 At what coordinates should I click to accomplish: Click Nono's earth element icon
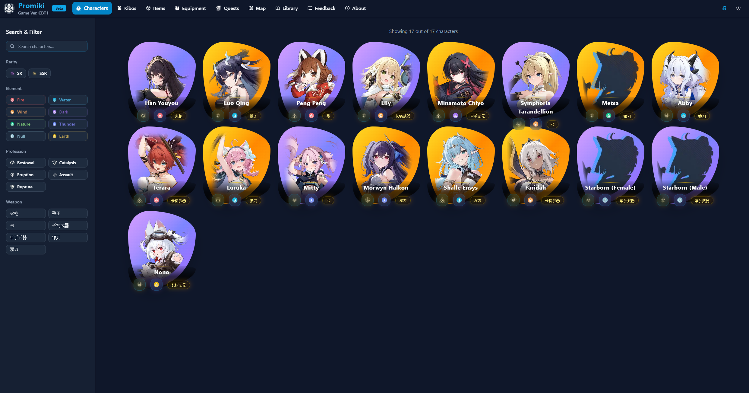point(156,285)
